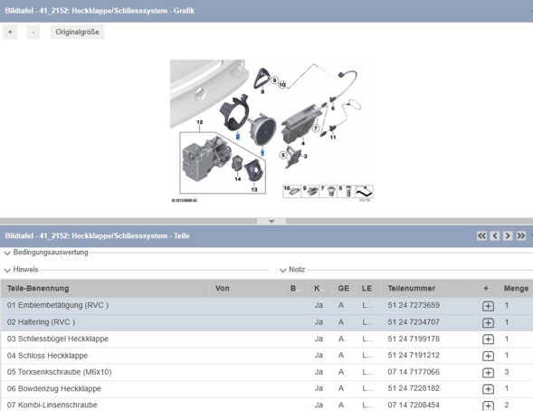Viewport: 533px width, 411px height.
Task: Click the Teilenummer column header
Action: coord(427,289)
